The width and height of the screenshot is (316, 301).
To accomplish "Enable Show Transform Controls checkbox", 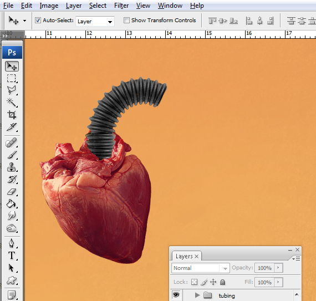I will coord(126,20).
